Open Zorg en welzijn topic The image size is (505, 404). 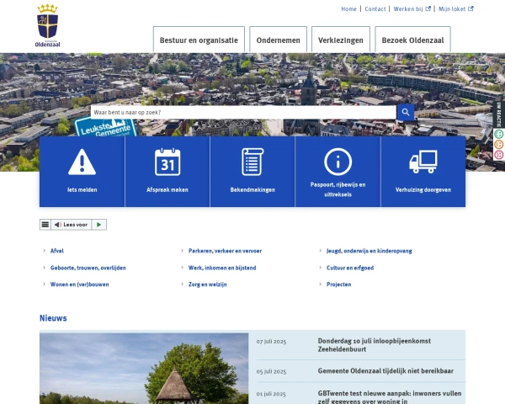click(207, 284)
